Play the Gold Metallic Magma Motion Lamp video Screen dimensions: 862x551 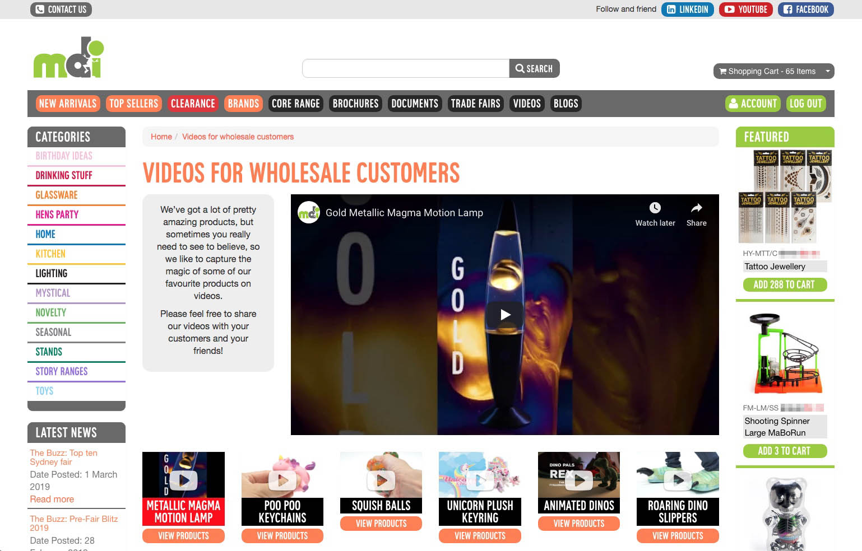505,315
